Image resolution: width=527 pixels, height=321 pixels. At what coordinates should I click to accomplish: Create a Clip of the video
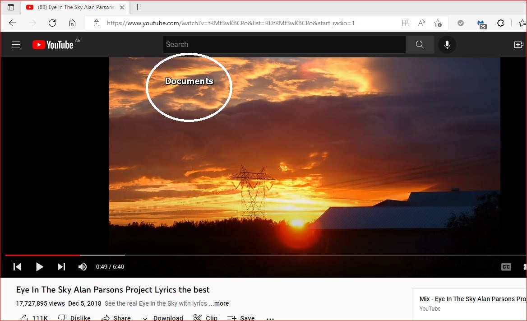coord(205,318)
